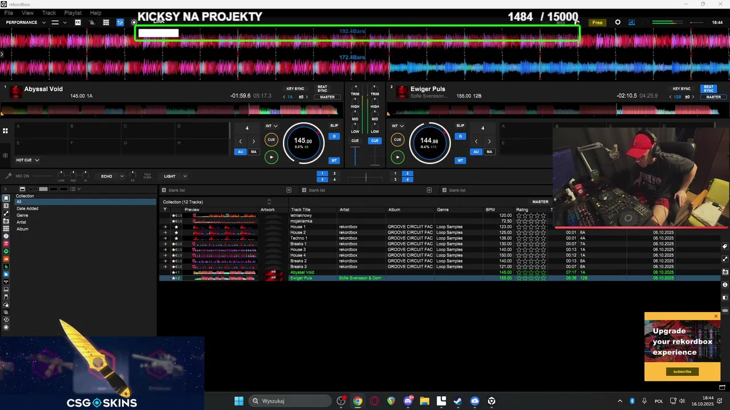Adjust channel 1 volume fader

355,155
